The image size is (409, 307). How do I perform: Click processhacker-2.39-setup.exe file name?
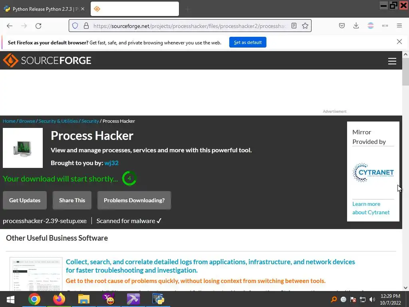point(45,221)
